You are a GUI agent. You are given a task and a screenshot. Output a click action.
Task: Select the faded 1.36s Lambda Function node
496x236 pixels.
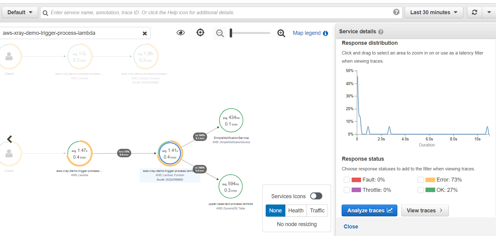click(146, 57)
